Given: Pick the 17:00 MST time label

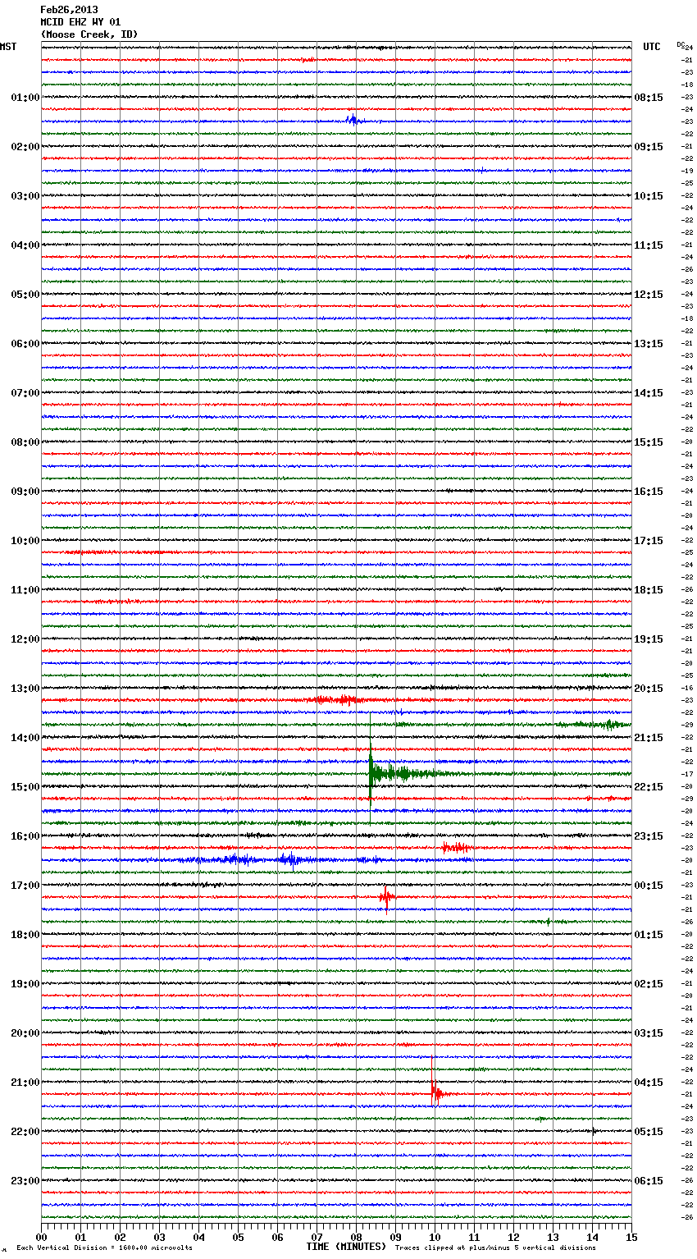Looking at the screenshot, I should click(25, 886).
